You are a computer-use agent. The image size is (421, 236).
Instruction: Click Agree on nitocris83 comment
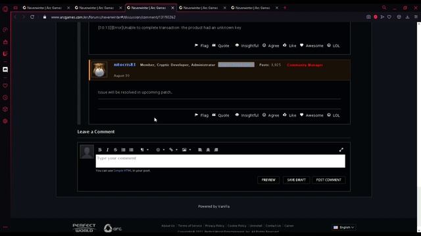coord(270,115)
